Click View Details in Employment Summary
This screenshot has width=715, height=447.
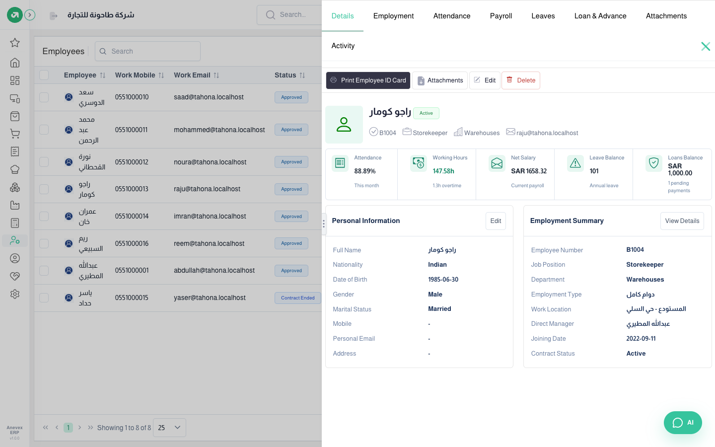[x=682, y=221]
